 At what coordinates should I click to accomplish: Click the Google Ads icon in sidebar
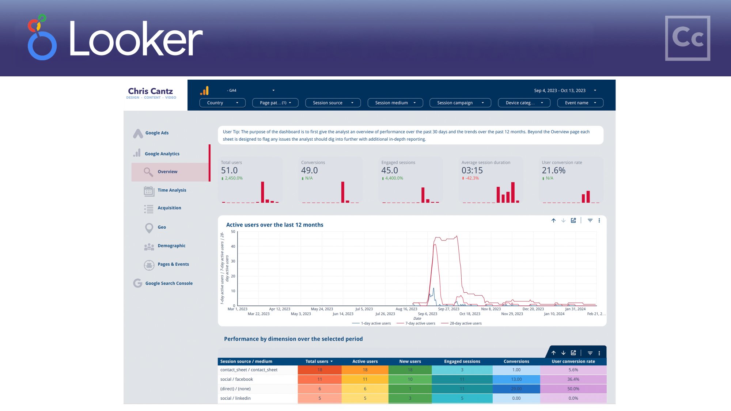[x=138, y=134]
